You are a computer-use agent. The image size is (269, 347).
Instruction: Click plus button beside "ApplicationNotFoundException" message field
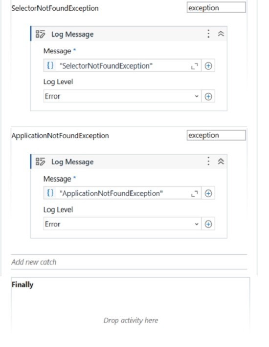[x=208, y=193]
